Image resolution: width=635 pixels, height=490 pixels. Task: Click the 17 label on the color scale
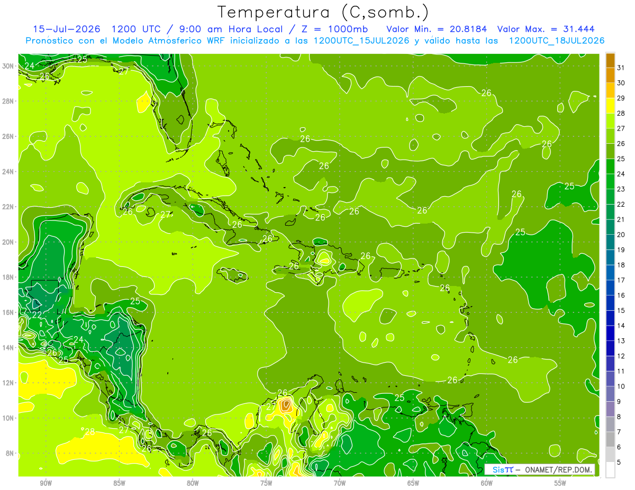coord(621,280)
